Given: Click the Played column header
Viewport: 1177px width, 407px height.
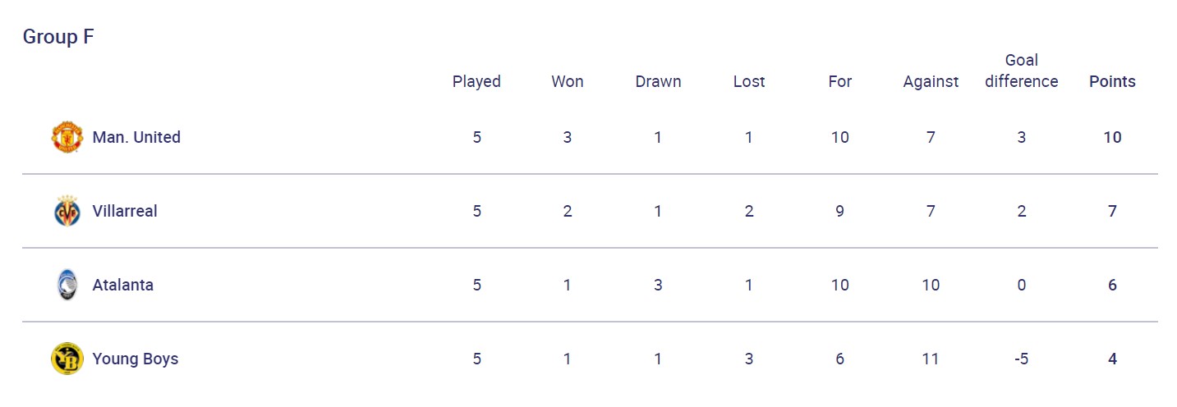Looking at the screenshot, I should coord(476,82).
